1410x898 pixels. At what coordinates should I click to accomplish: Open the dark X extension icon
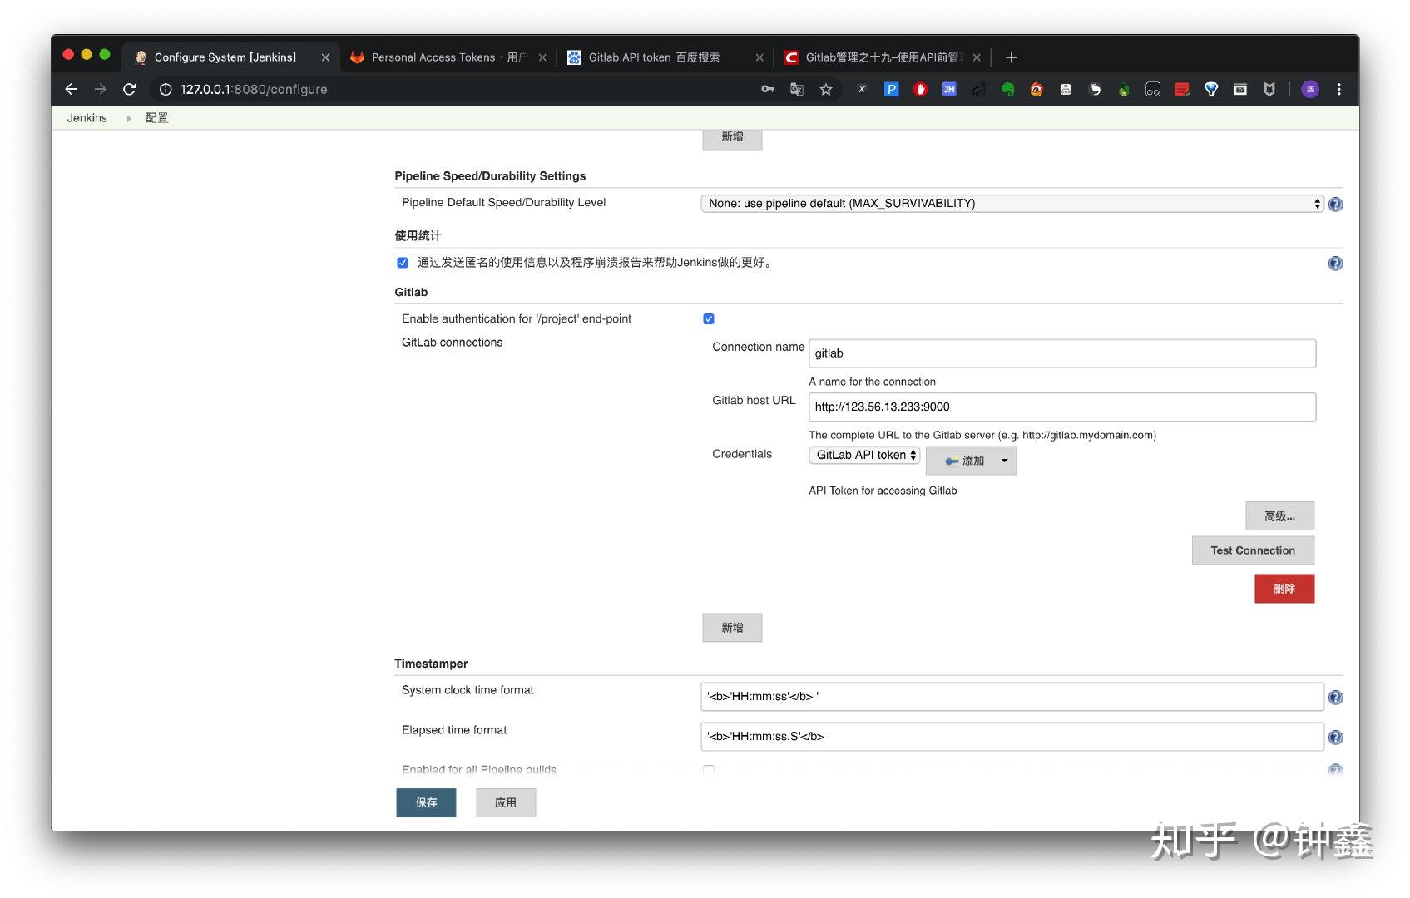[x=862, y=89]
